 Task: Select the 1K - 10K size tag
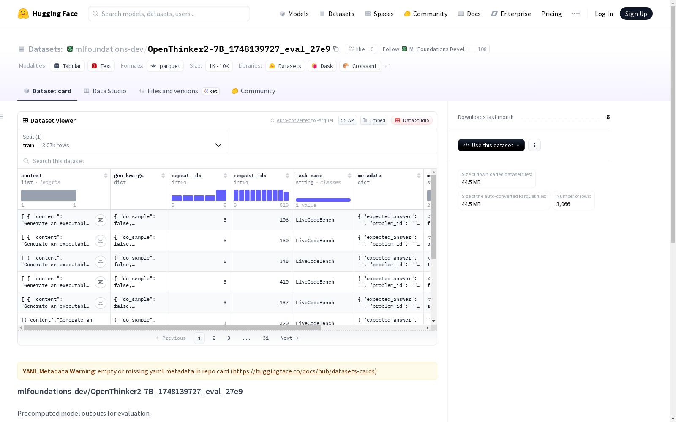pos(219,66)
